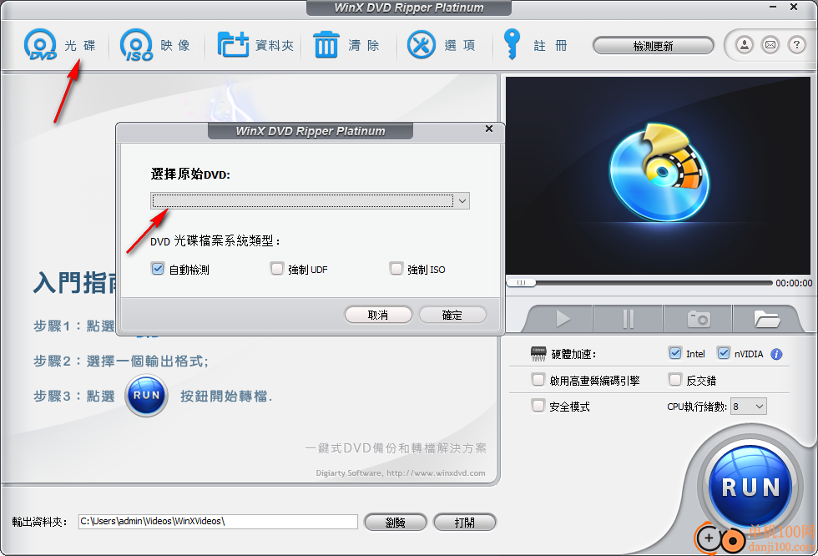The width and height of the screenshot is (818, 556).
Task: Toggle nVIDIA hardware acceleration checkbox
Action: 724,353
